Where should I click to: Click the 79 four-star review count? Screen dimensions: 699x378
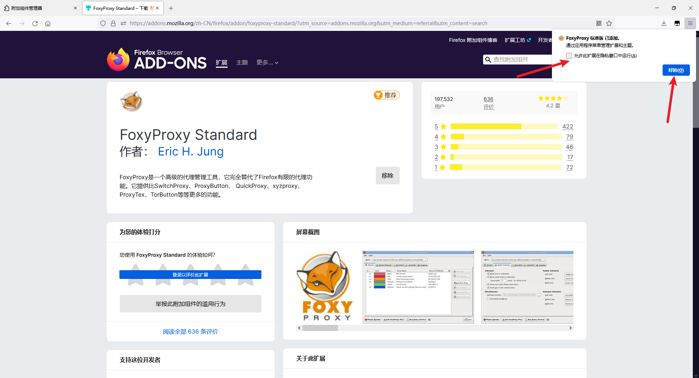pyautogui.click(x=569, y=137)
